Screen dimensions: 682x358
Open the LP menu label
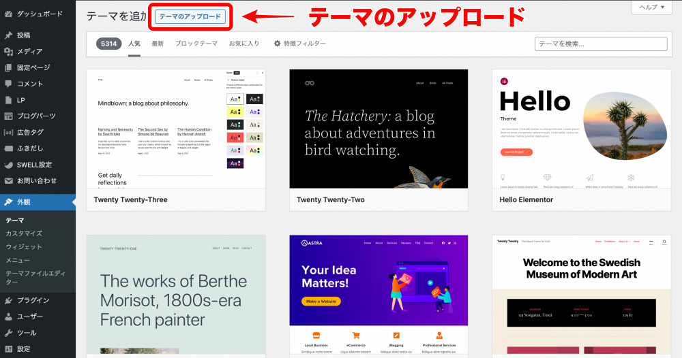pos(21,100)
